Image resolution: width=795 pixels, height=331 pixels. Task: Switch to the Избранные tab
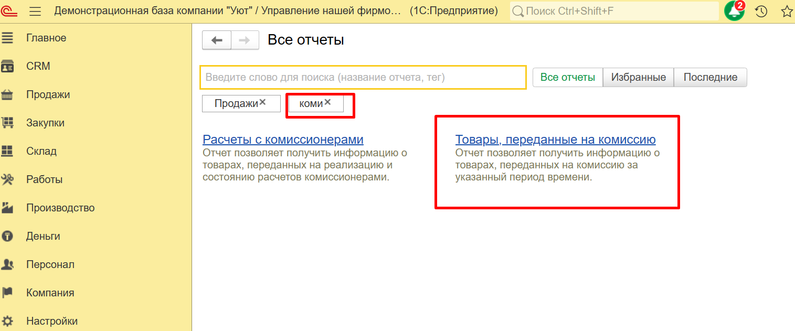coord(638,77)
